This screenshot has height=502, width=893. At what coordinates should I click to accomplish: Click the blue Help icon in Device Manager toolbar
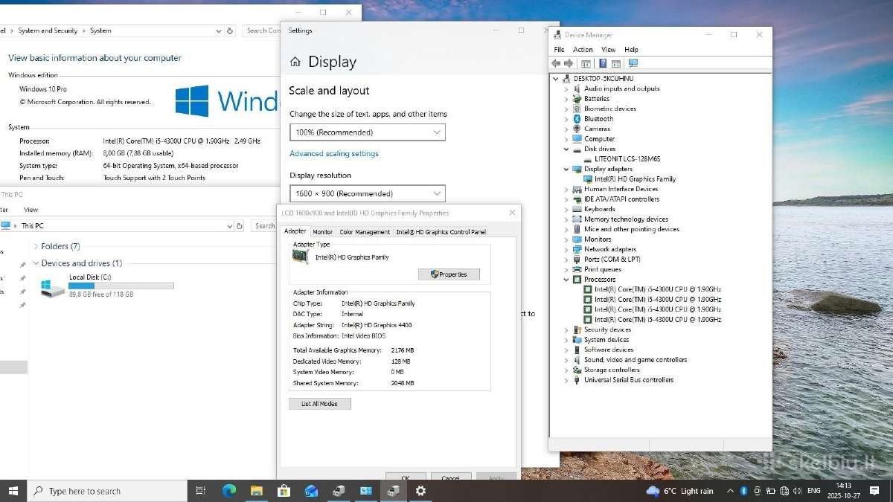[x=603, y=63]
